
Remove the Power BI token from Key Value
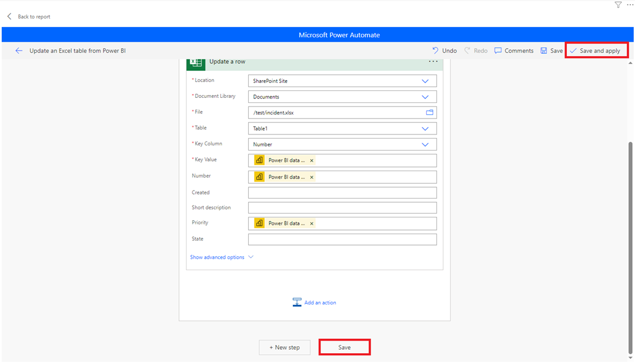[311, 160]
